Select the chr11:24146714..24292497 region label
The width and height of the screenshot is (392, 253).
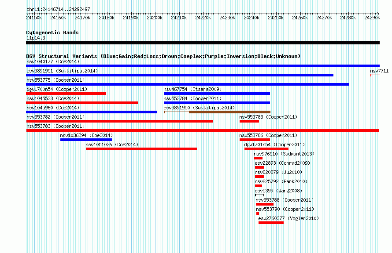(x=58, y=10)
